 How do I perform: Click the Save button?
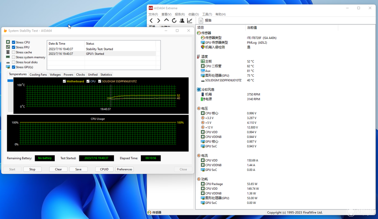(78, 169)
